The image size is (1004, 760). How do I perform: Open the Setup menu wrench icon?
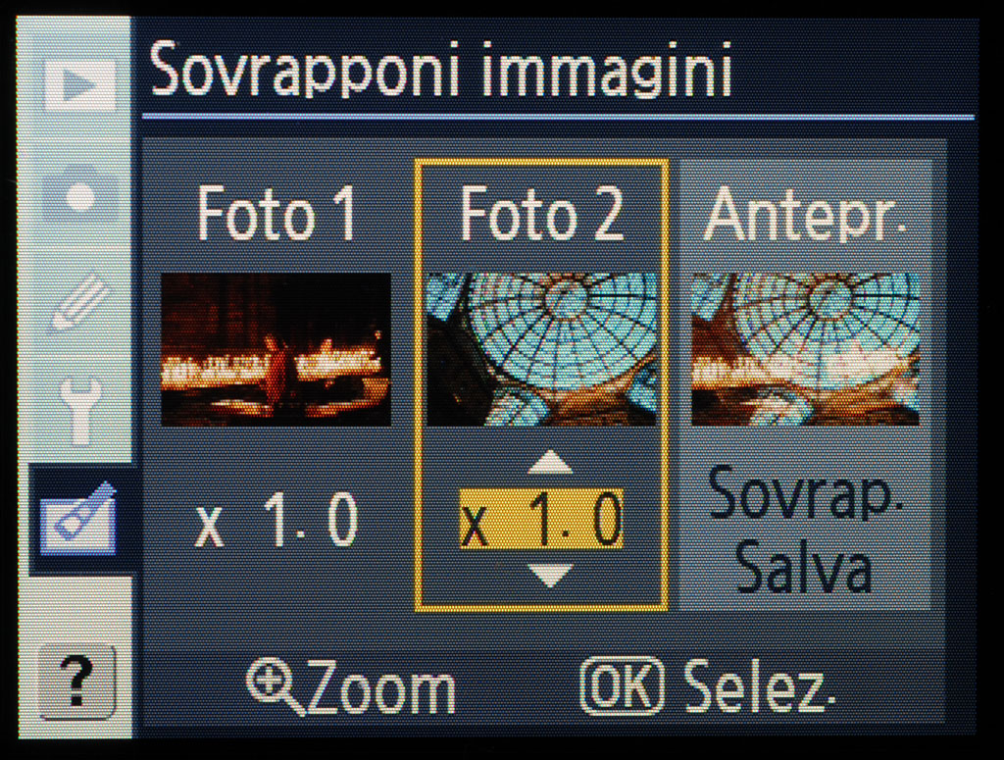80,411
